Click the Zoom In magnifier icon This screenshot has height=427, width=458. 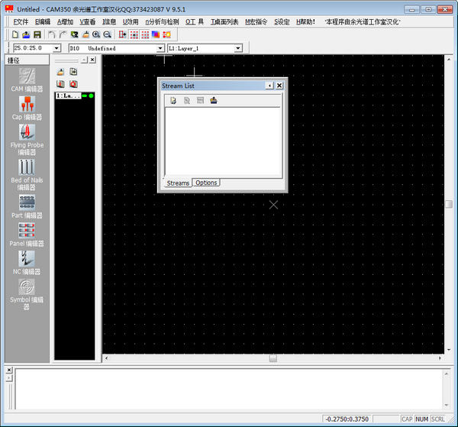pyautogui.click(x=97, y=35)
